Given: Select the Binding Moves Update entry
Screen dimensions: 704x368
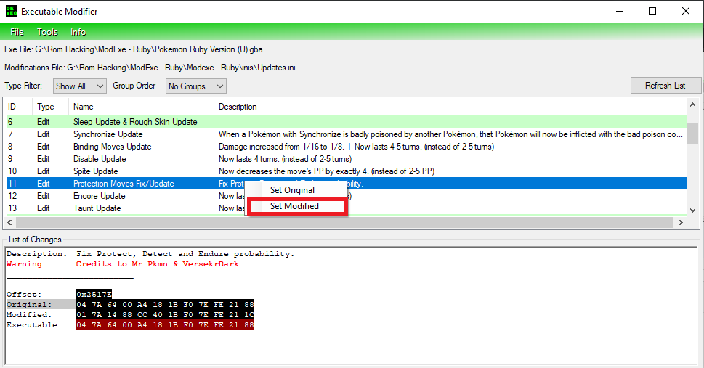Looking at the screenshot, I should pyautogui.click(x=112, y=147).
